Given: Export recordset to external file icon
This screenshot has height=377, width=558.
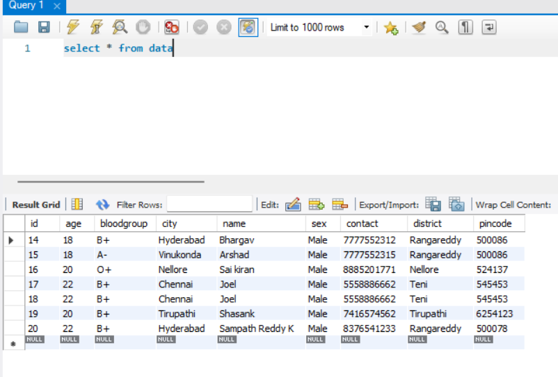Looking at the screenshot, I should pos(433,205).
